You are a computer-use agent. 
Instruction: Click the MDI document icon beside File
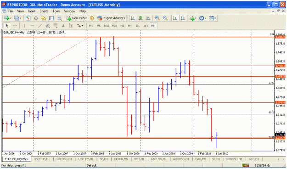point(5,11)
